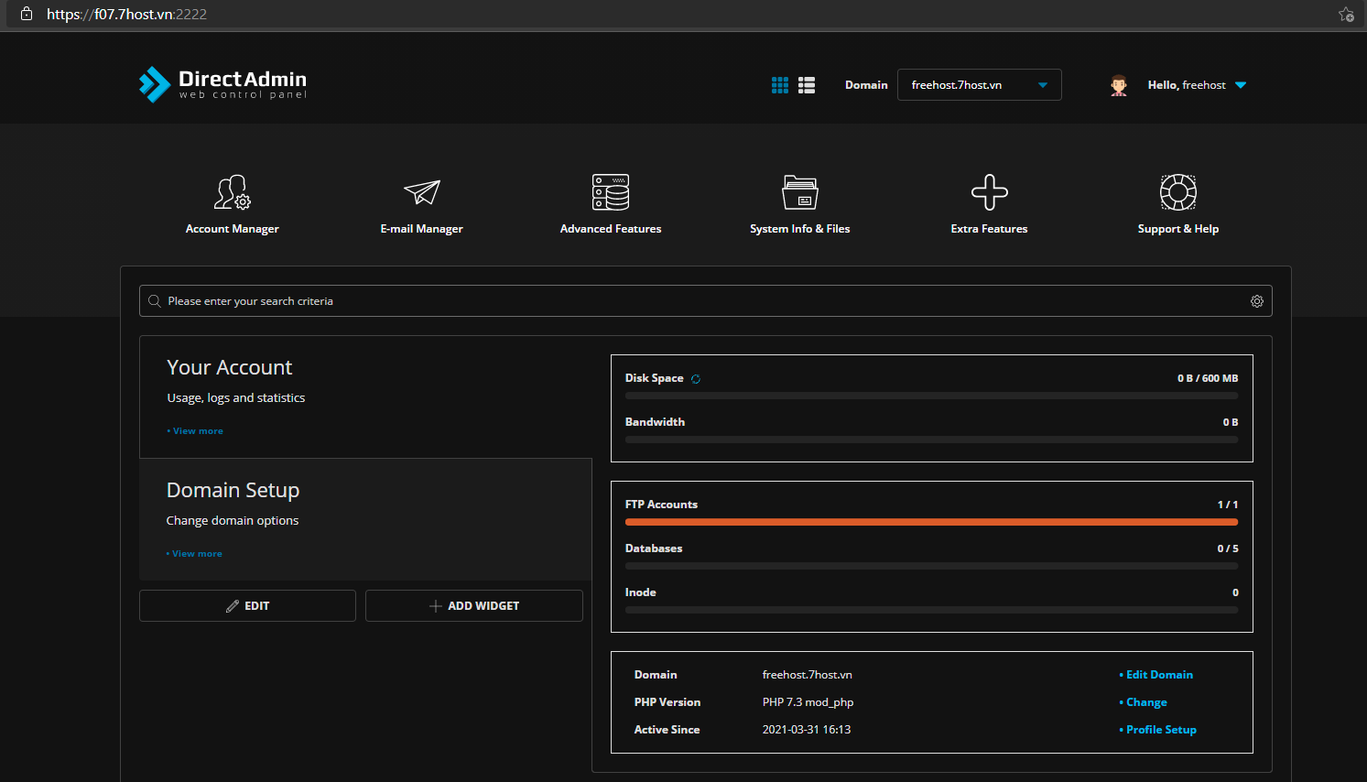Click the search criteria input field
Image resolution: width=1367 pixels, height=782 pixels.
click(x=705, y=301)
